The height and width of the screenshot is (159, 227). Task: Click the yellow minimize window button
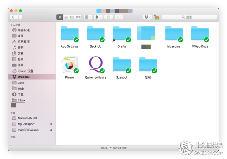pos(16,11)
